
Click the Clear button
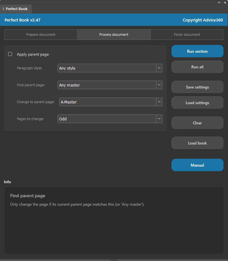click(197, 123)
